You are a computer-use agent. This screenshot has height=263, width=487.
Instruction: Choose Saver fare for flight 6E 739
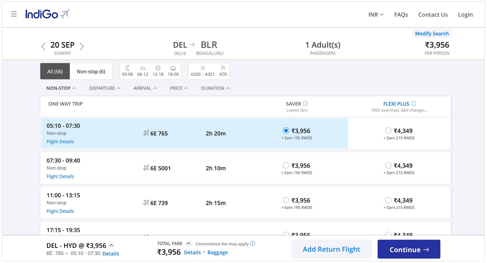(286, 200)
